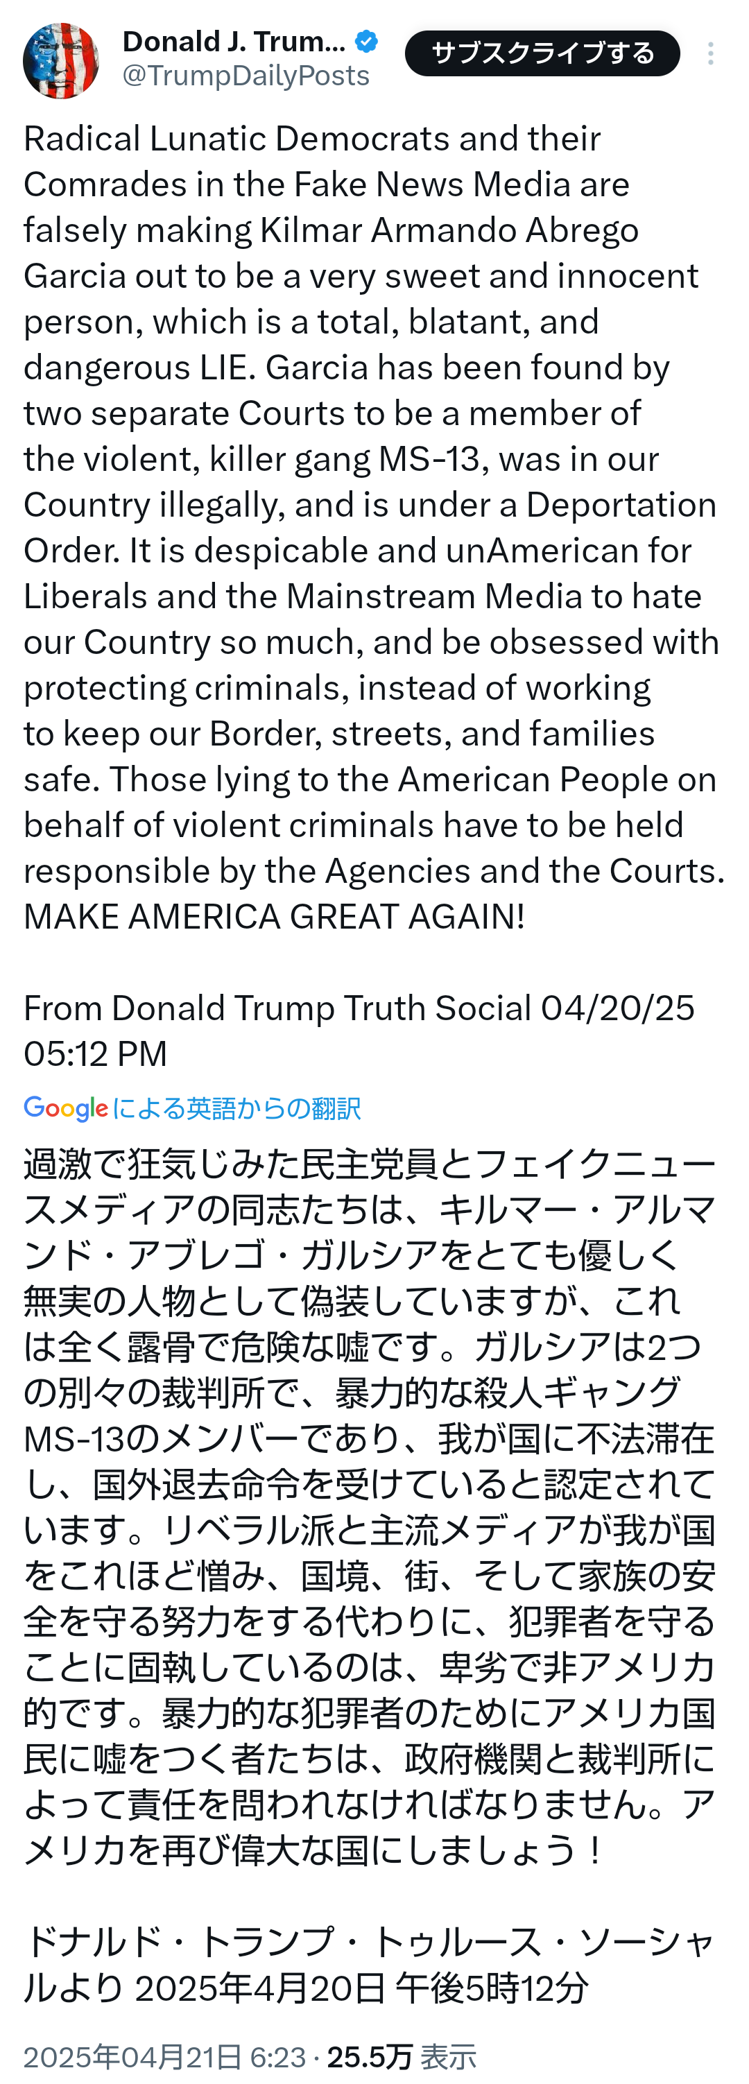The image size is (749, 2084).
Task: Open the 2025年04月21日 6:23 timestamp
Action: (x=164, y=2056)
